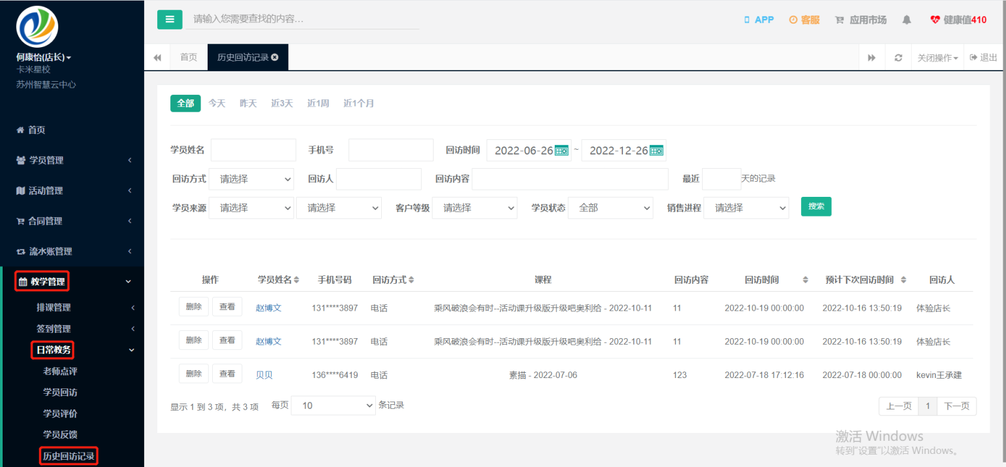Viewport: 1006px width, 467px height.
Task: Open the 贝贝 student name link
Action: pyautogui.click(x=264, y=375)
